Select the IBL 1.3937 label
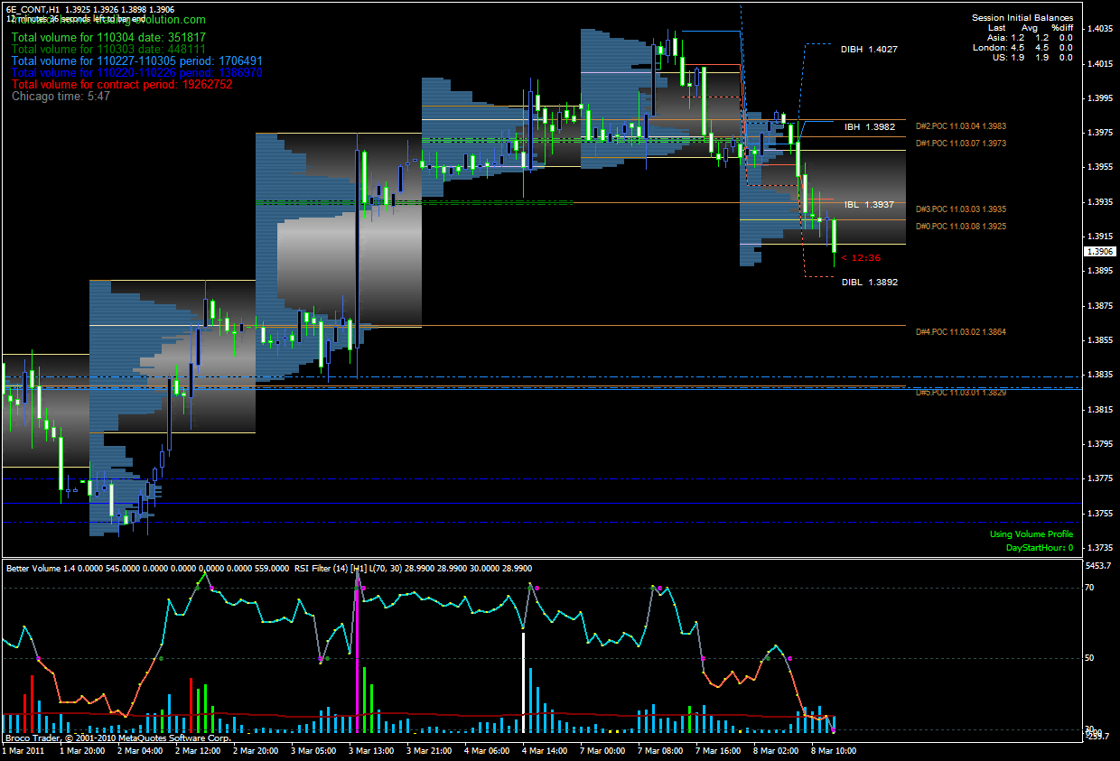 [869, 205]
